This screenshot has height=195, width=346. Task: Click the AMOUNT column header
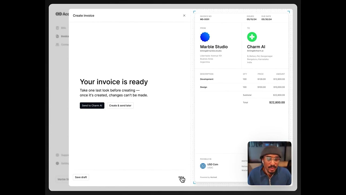tap(280, 74)
